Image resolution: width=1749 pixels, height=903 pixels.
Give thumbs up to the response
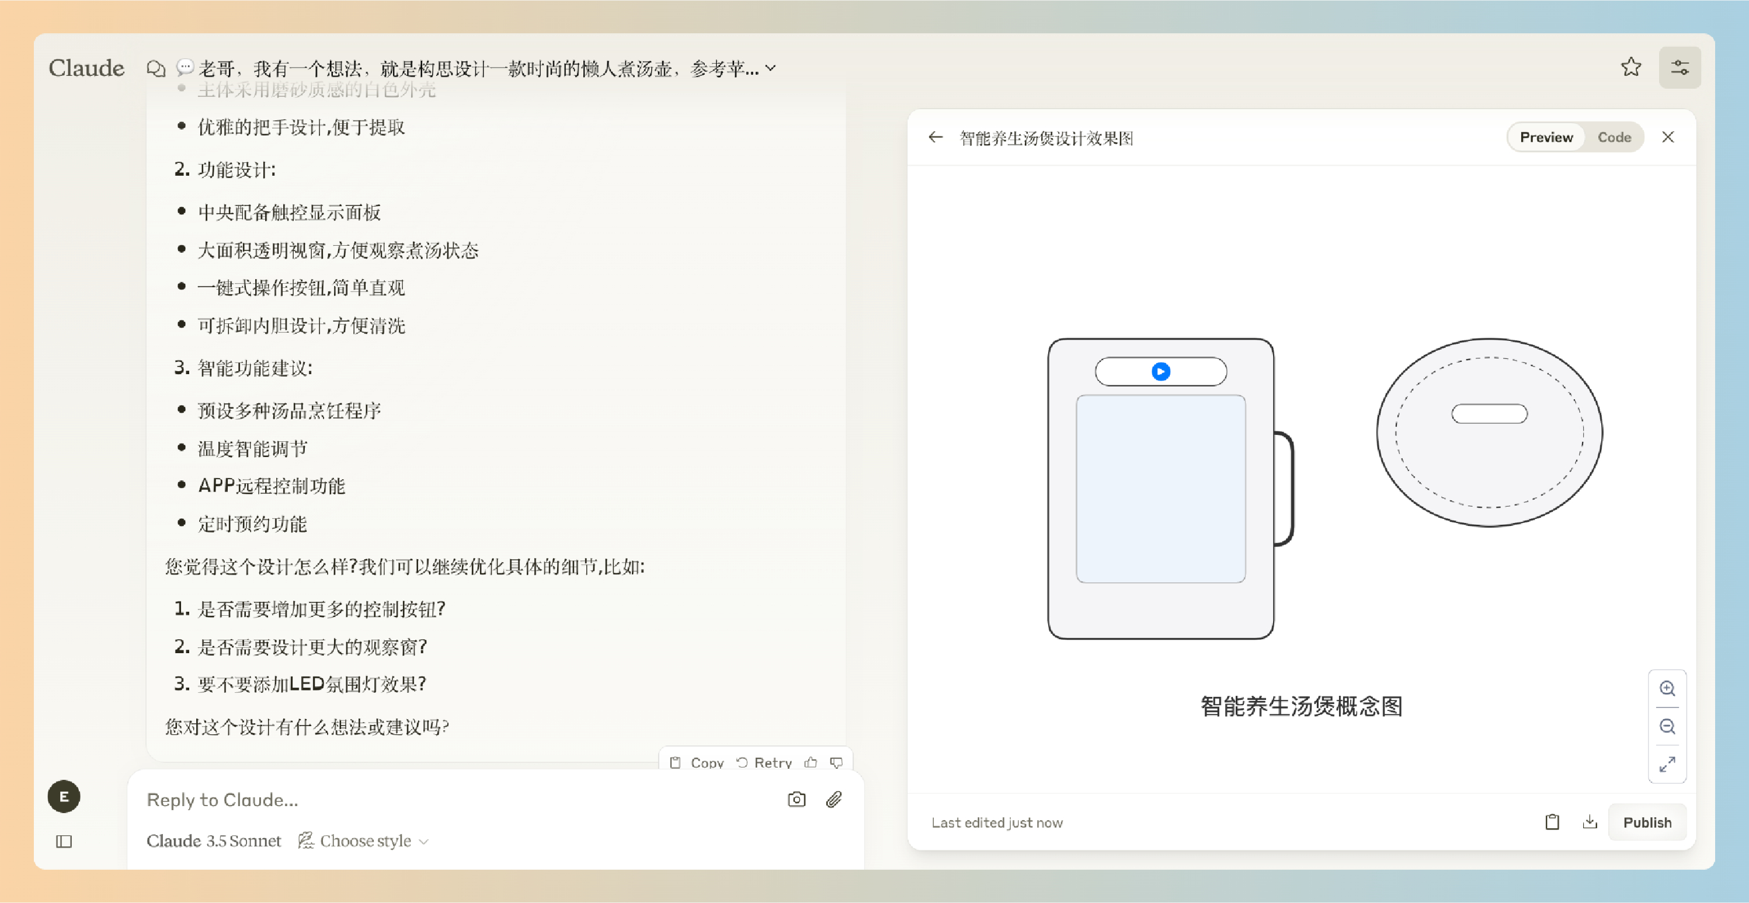pyautogui.click(x=811, y=762)
